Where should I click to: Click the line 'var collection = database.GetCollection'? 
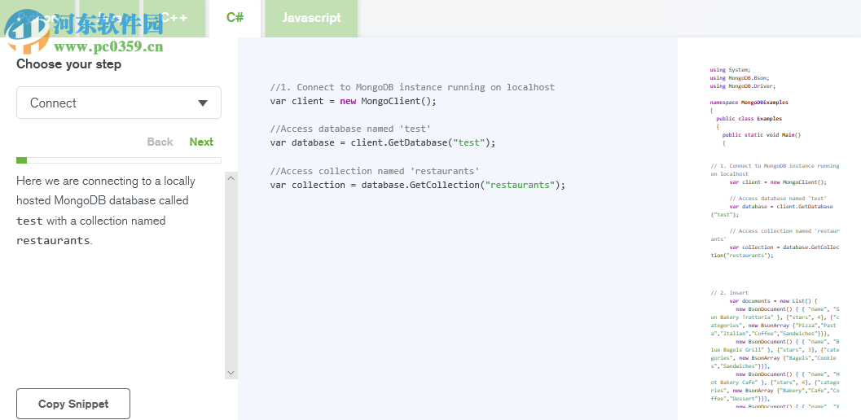417,185
